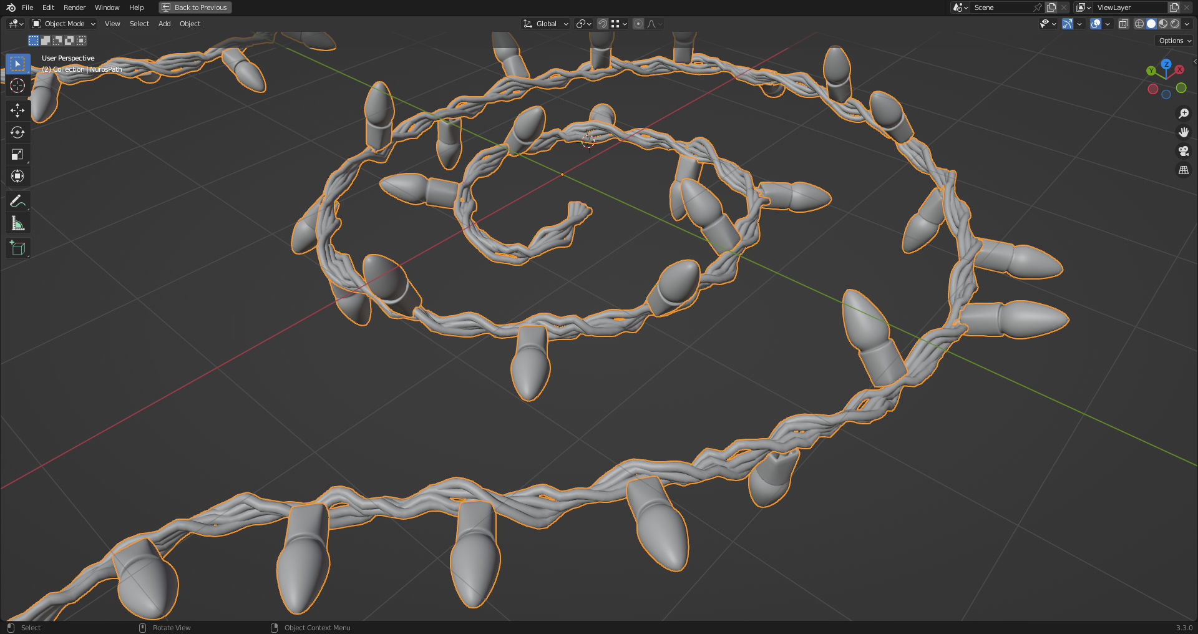Open the view layer browse dropdown
Viewport: 1198px width, 634px height.
(x=1084, y=7)
